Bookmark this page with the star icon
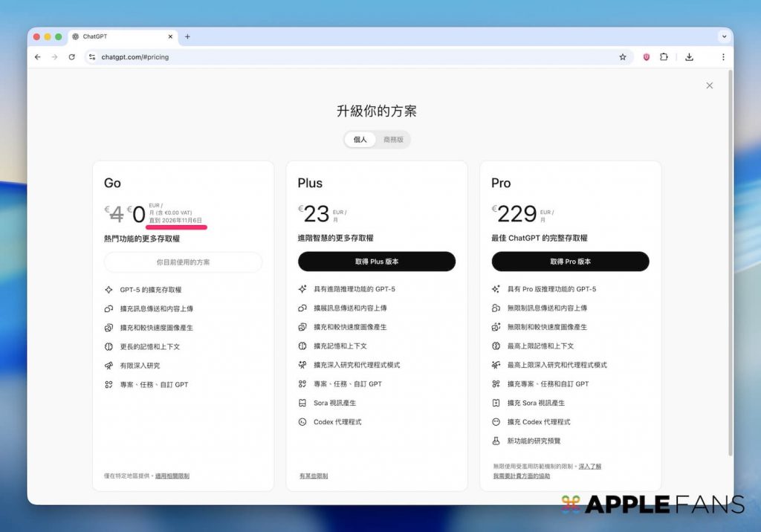This screenshot has height=532, width=761. [x=623, y=57]
